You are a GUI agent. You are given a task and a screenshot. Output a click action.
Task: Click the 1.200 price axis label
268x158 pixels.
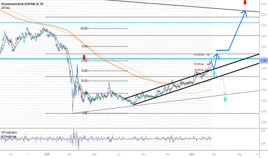[264, 68]
